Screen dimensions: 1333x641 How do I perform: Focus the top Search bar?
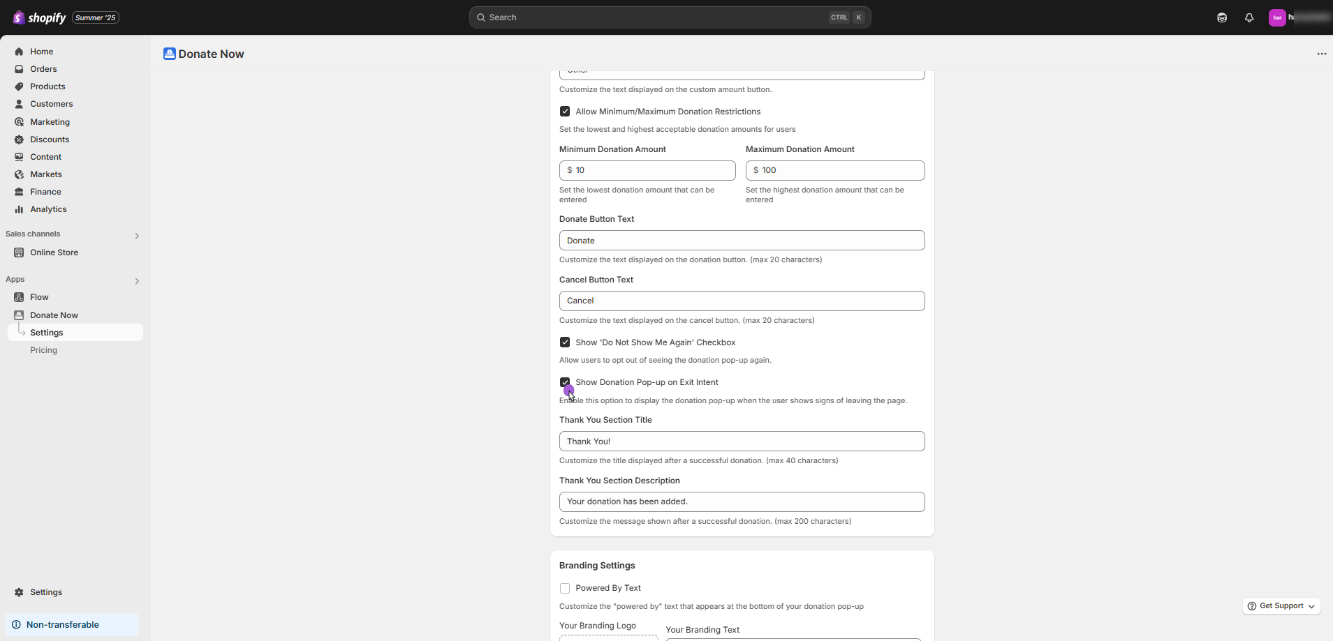tap(670, 17)
